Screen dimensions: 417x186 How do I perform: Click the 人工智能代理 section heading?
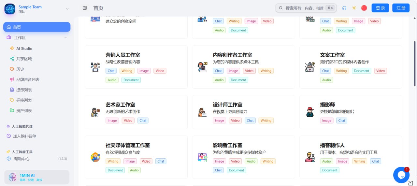pyautogui.click(x=22, y=126)
